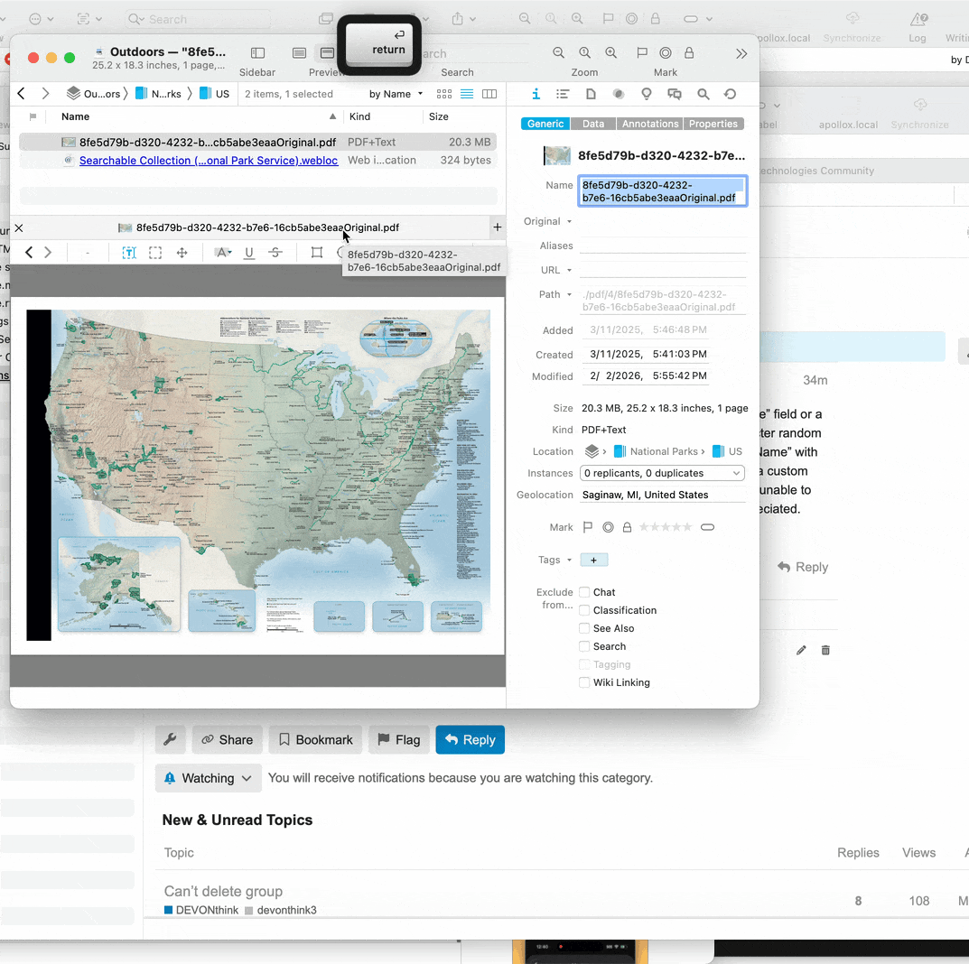Check the Exclude from Classification box

(585, 610)
